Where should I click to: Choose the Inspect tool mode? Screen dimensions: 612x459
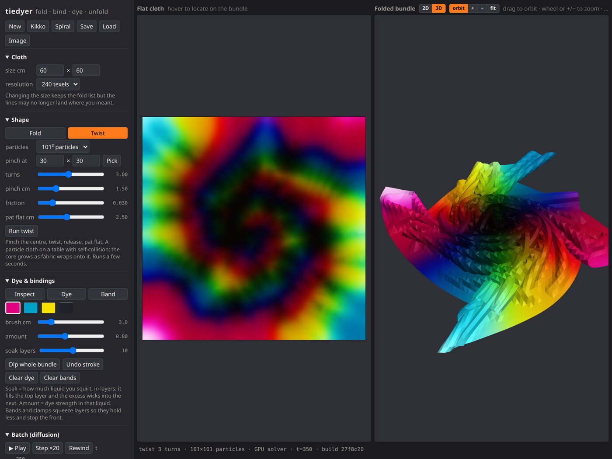pyautogui.click(x=25, y=294)
